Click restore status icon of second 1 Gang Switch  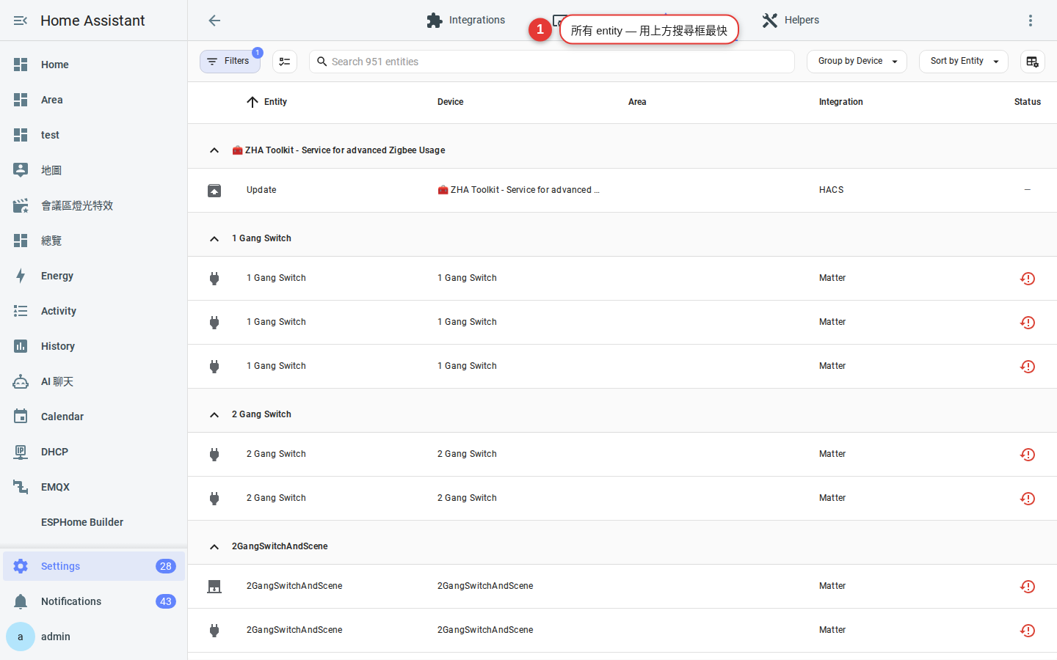coord(1028,323)
